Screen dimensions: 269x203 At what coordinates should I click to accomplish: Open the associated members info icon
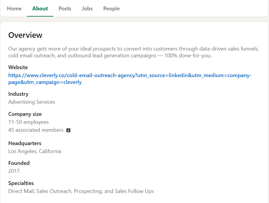coord(68,130)
